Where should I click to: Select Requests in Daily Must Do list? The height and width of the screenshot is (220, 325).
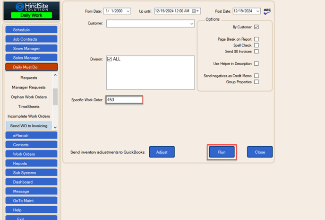pos(29,78)
